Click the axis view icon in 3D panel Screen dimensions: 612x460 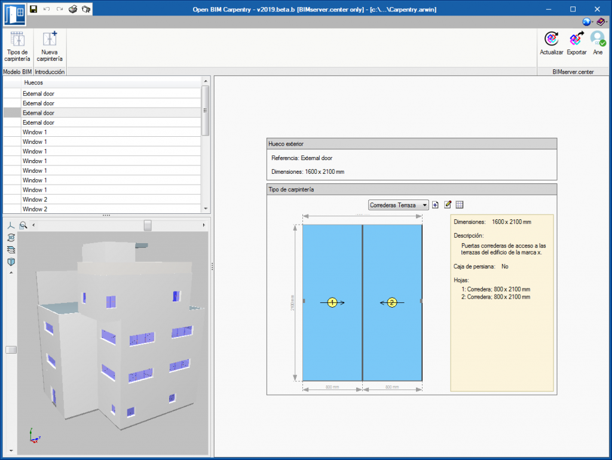(11, 225)
